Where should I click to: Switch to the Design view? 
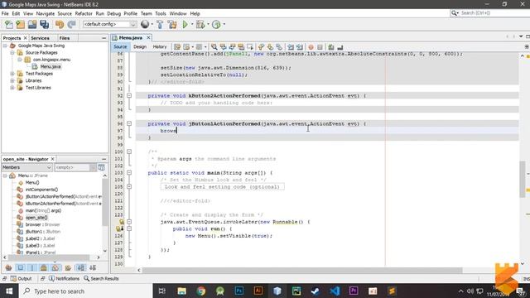(x=140, y=47)
